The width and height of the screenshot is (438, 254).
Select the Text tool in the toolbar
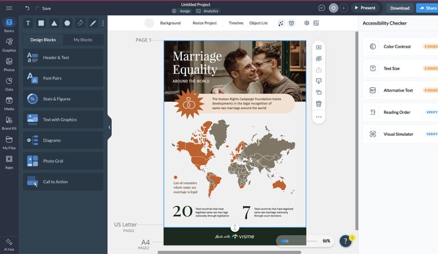[28, 23]
